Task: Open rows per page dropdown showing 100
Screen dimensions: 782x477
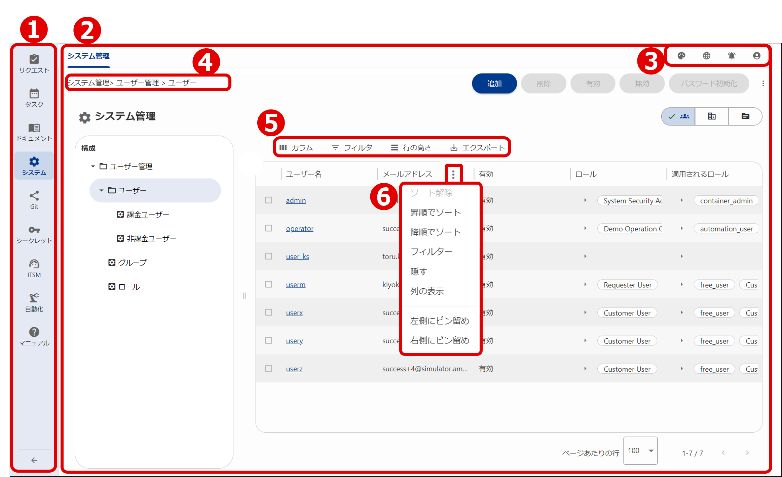Action: click(x=640, y=451)
